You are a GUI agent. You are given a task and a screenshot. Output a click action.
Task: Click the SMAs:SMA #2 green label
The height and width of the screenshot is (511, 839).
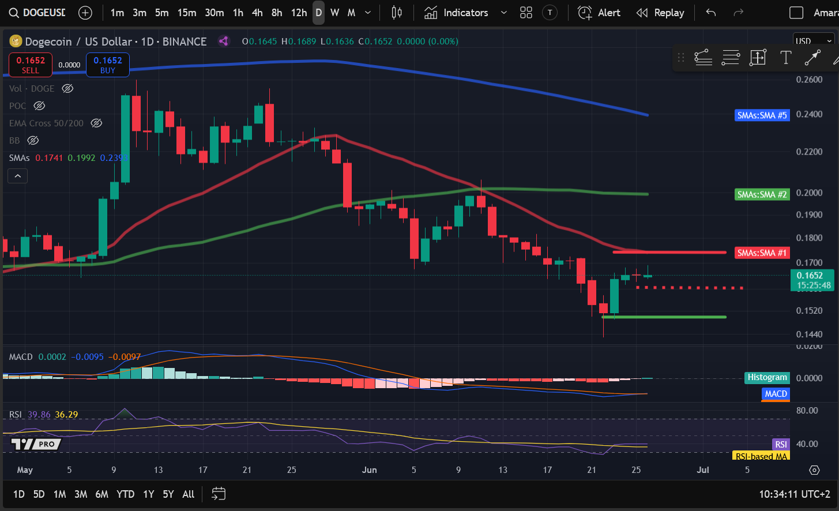point(762,194)
